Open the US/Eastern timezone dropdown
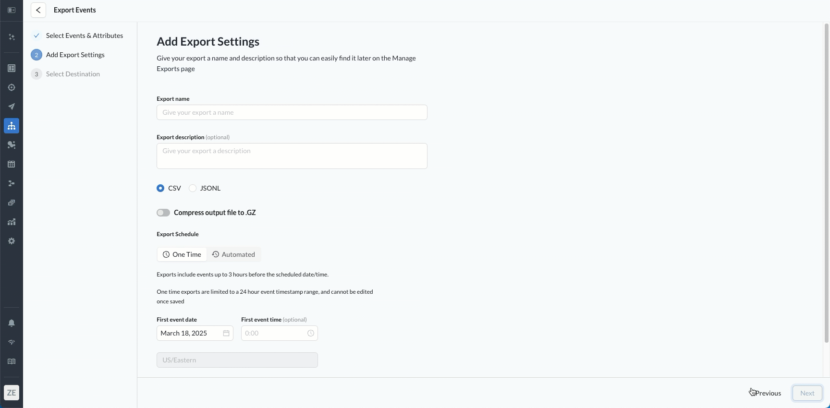Screen dimensions: 830x408 [237, 360]
